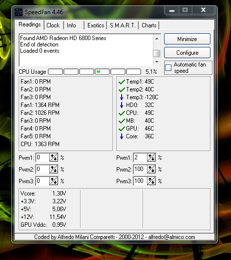This screenshot has width=231, height=260.
Task: Click the 'Fan4: 0 RPM' reading
Action: [x=36, y=129]
